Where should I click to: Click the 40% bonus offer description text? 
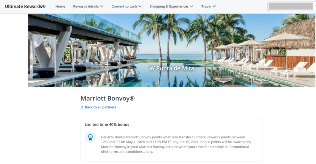click(176, 144)
